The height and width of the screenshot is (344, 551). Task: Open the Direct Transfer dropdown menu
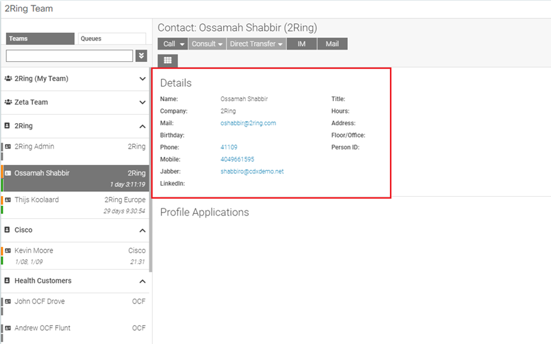pos(256,44)
